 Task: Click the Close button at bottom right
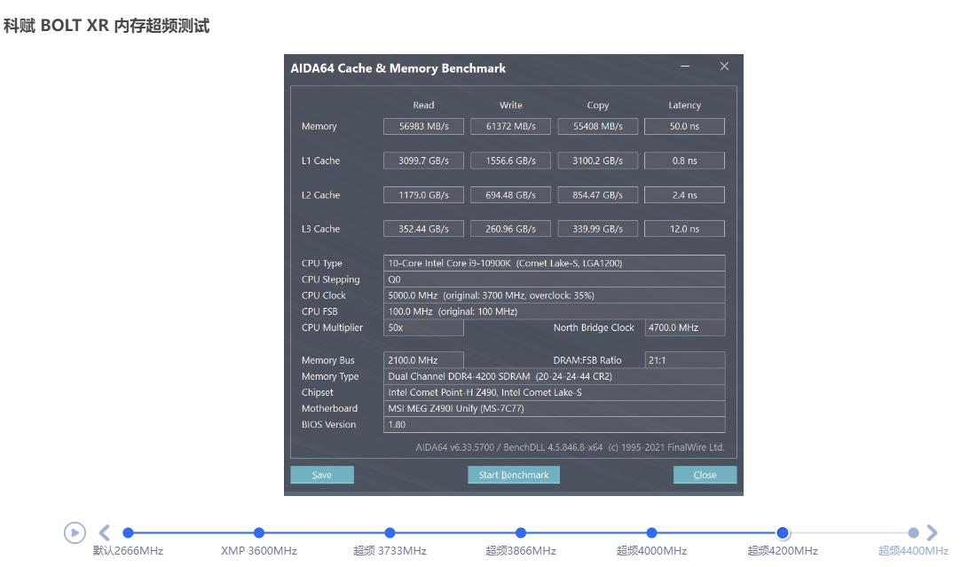[x=705, y=475]
